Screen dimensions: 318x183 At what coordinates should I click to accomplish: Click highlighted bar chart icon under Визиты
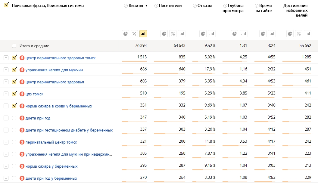143,34
